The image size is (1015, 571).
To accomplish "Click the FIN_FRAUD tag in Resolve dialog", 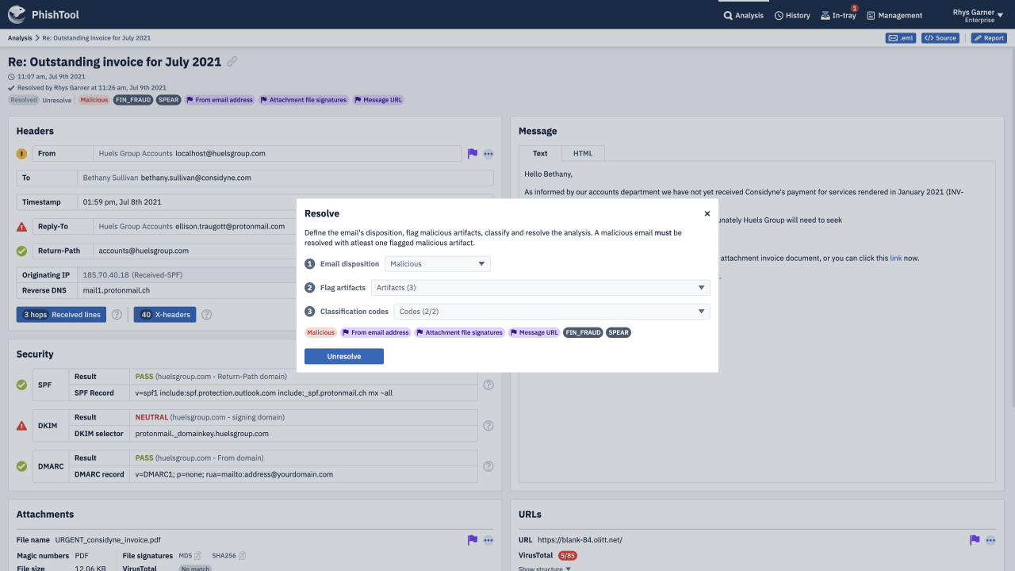I will click(584, 333).
